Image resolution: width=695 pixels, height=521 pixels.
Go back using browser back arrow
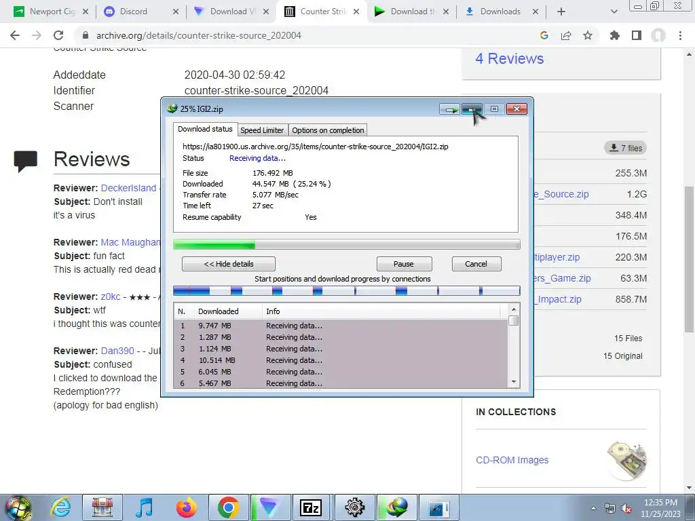15,35
